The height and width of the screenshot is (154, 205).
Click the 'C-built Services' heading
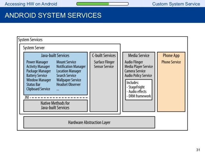click(104, 56)
